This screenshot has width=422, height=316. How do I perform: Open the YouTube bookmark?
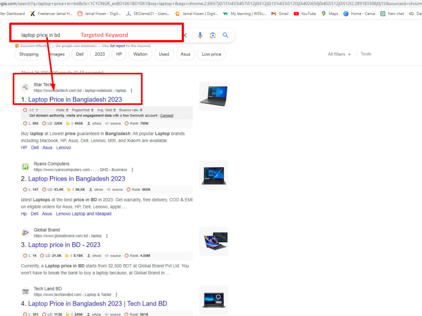[x=304, y=14]
